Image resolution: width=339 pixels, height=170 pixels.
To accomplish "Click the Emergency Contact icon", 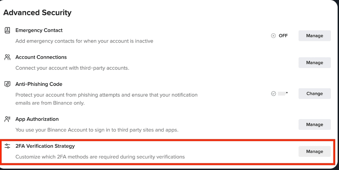I will (7, 30).
